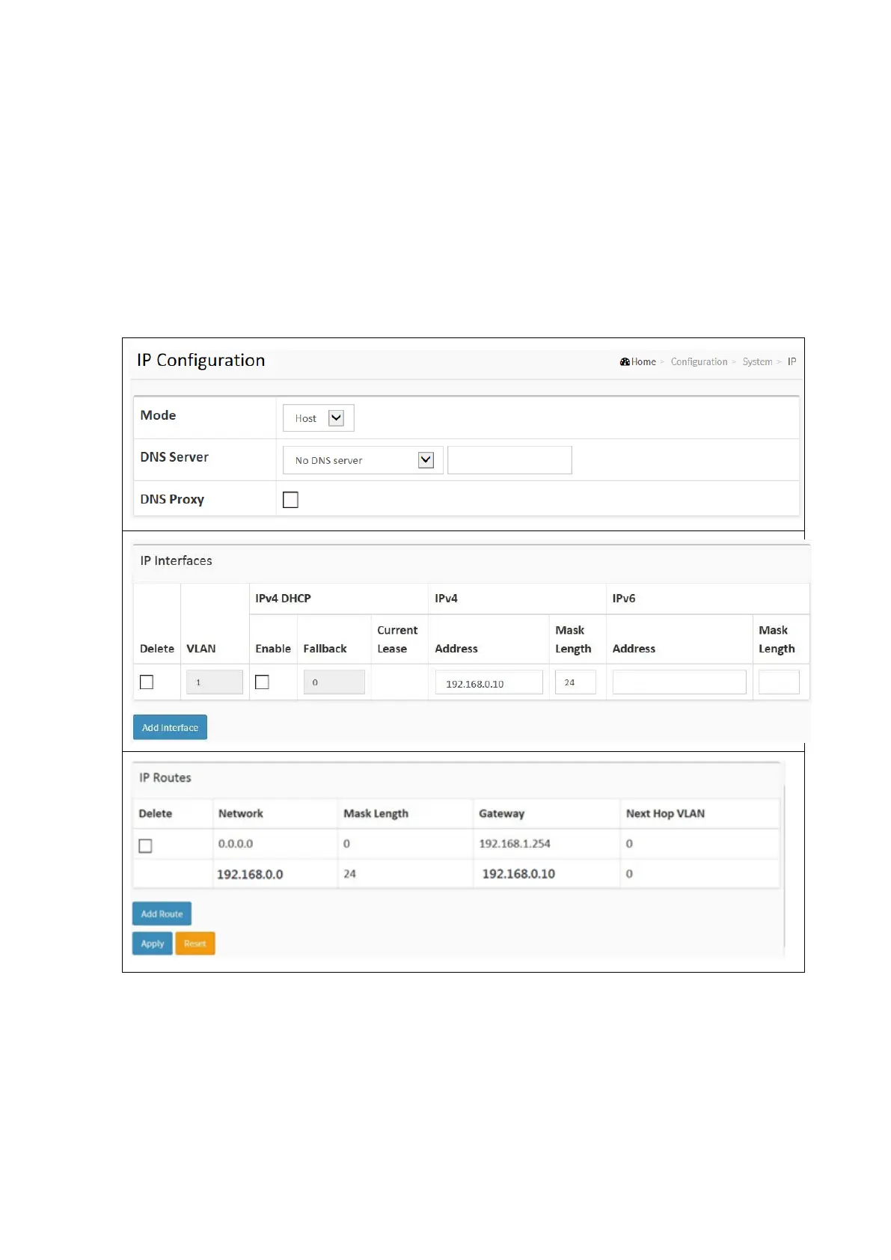Select the gateway 192.168.1.254 cell
This screenshot has height=1260, width=891.
pos(515,843)
